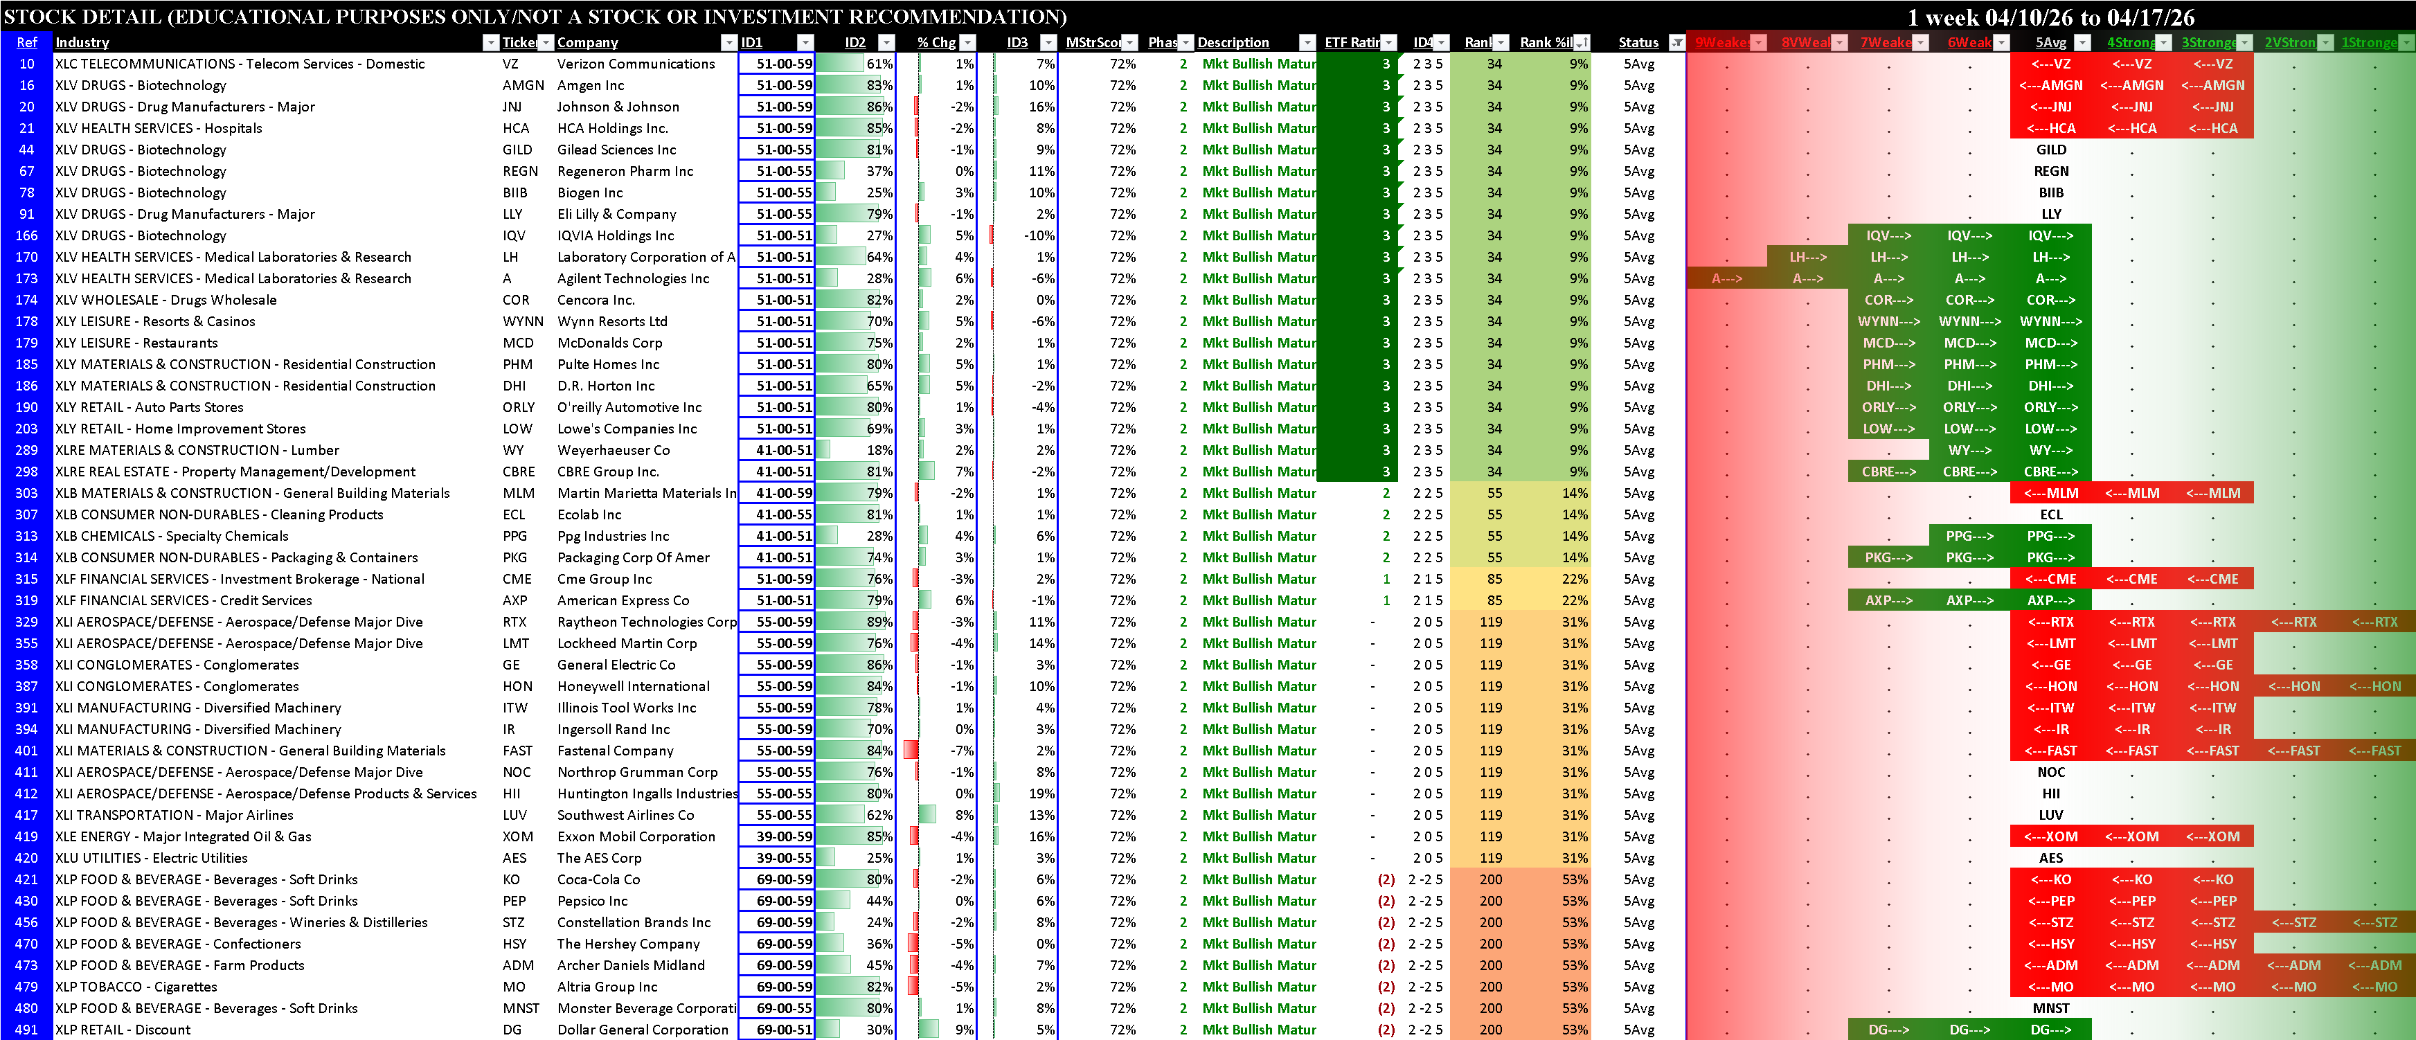Click the Ref header hyperlink

pyautogui.click(x=26, y=42)
